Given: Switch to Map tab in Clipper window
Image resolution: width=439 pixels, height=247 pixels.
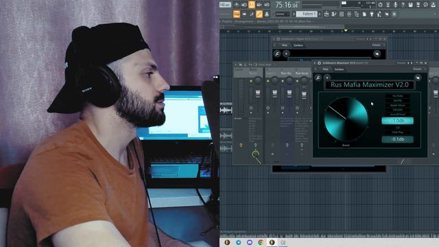Looking at the screenshot, I should (285, 45).
